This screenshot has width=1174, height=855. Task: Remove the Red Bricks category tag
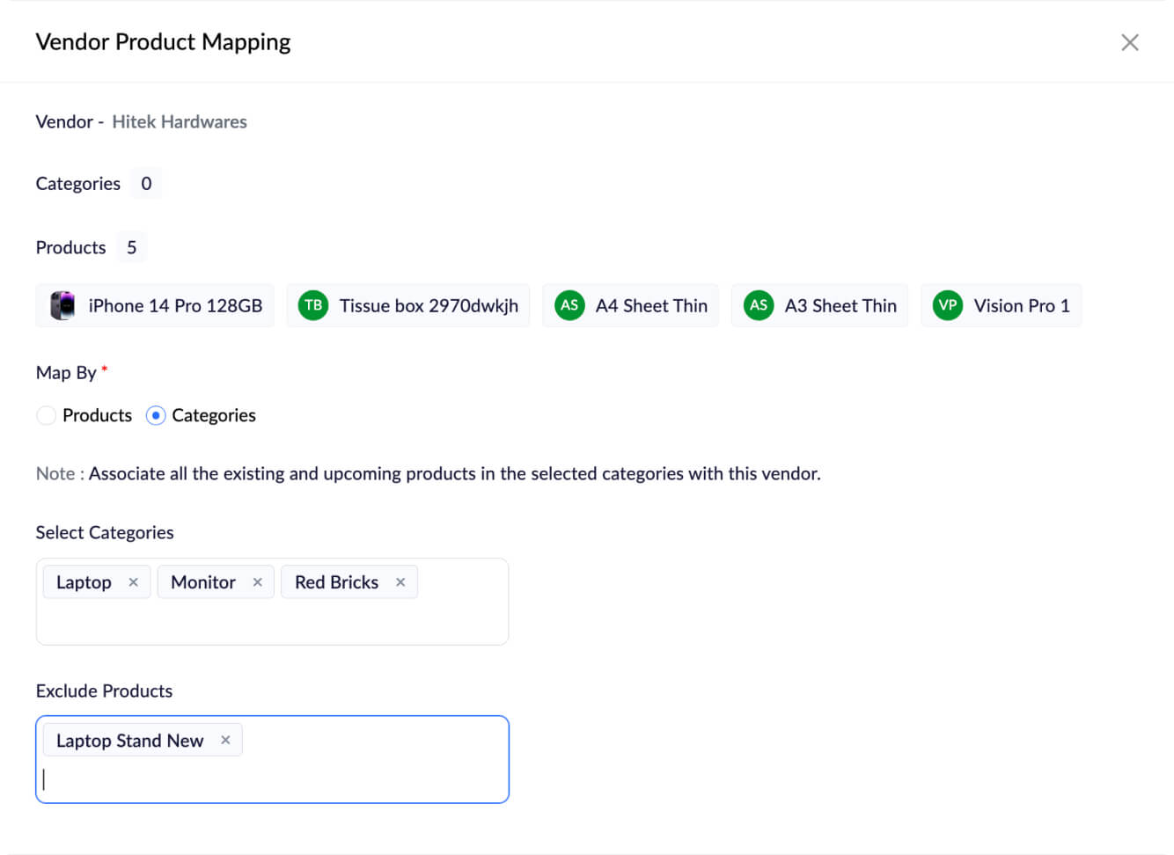[x=400, y=582]
